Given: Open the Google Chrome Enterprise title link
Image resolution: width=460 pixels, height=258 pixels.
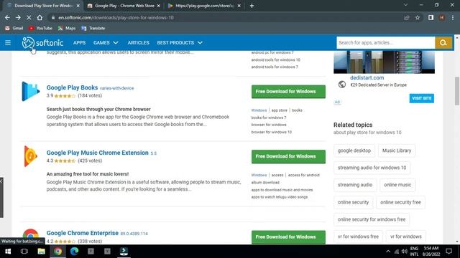Looking at the screenshot, I should [x=83, y=233].
